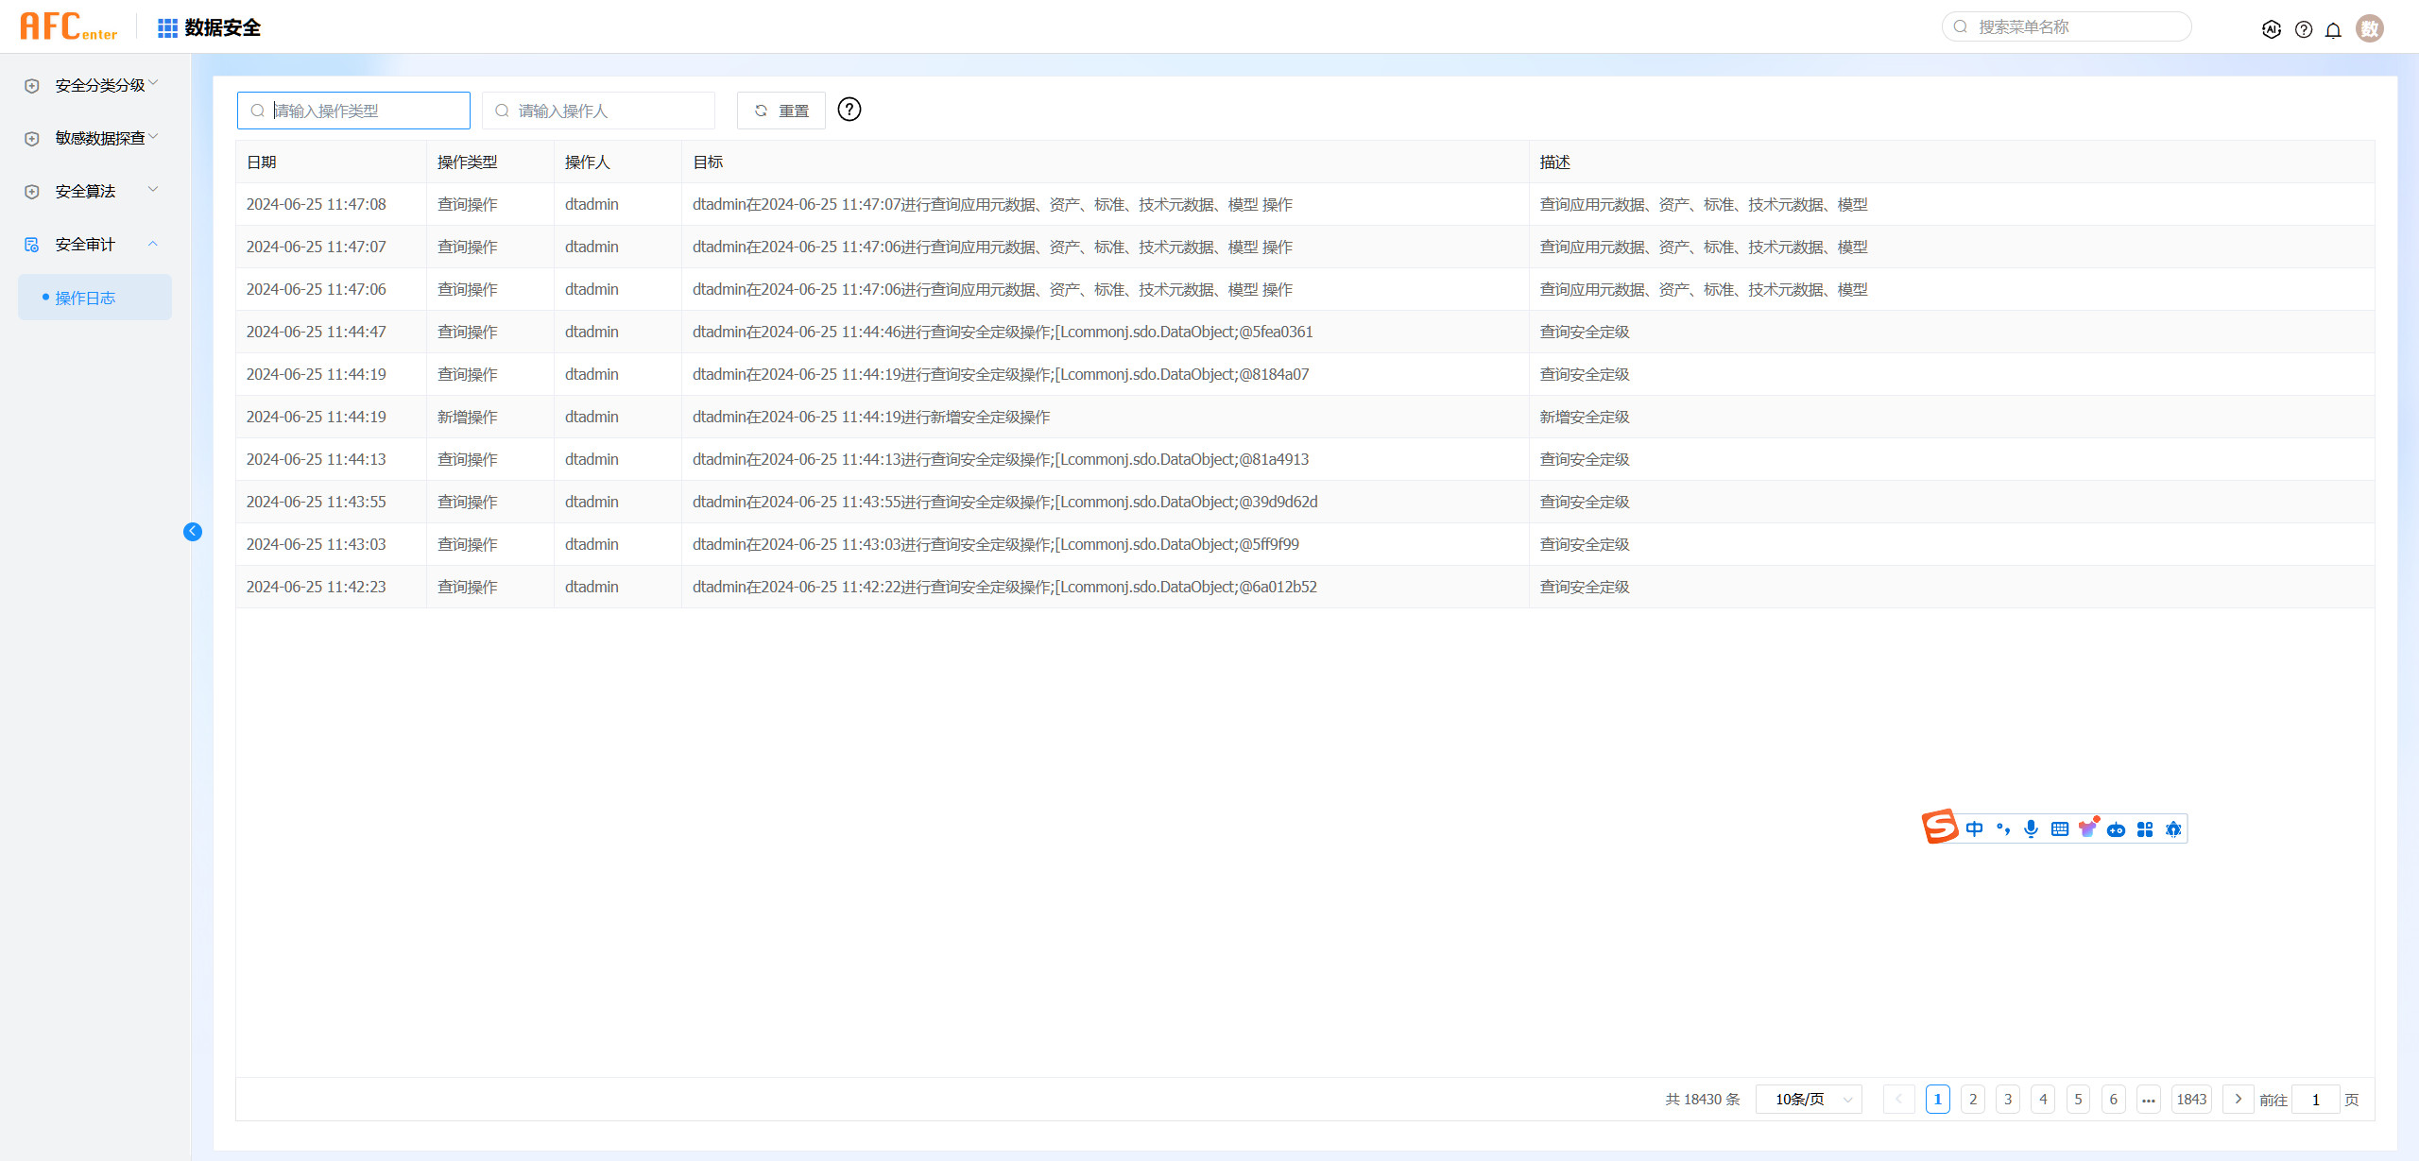
Task: Select 操作日志 in the sidebar
Action: tap(85, 297)
